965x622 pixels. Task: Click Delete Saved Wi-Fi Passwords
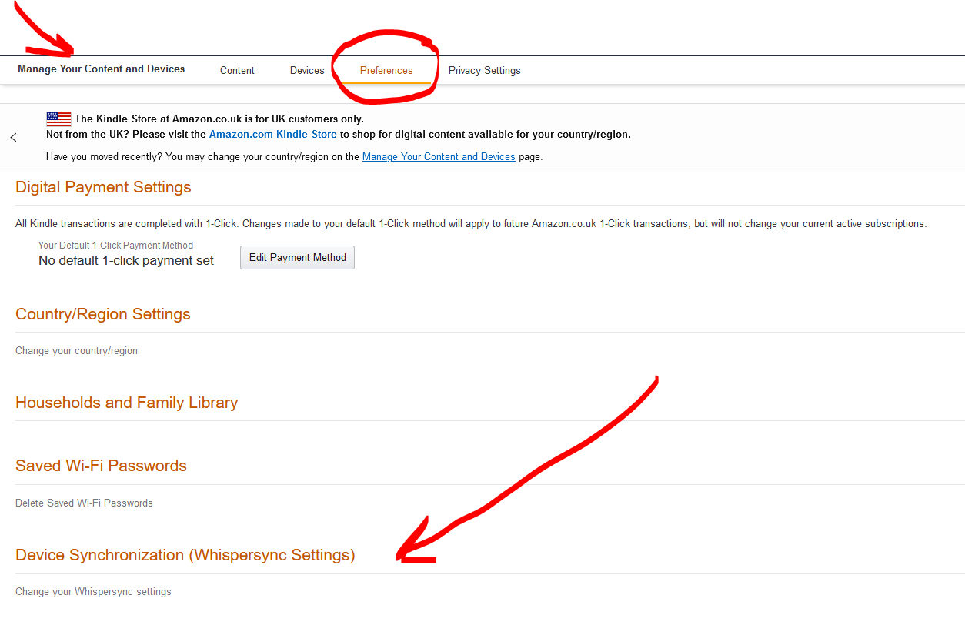click(x=84, y=503)
